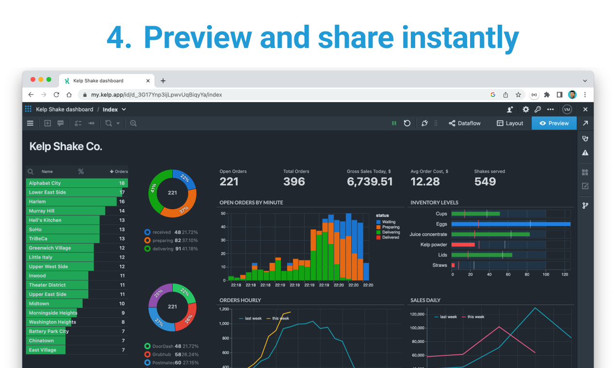Open Chrome three-dot menu
The width and height of the screenshot is (616, 368).
coord(585,95)
